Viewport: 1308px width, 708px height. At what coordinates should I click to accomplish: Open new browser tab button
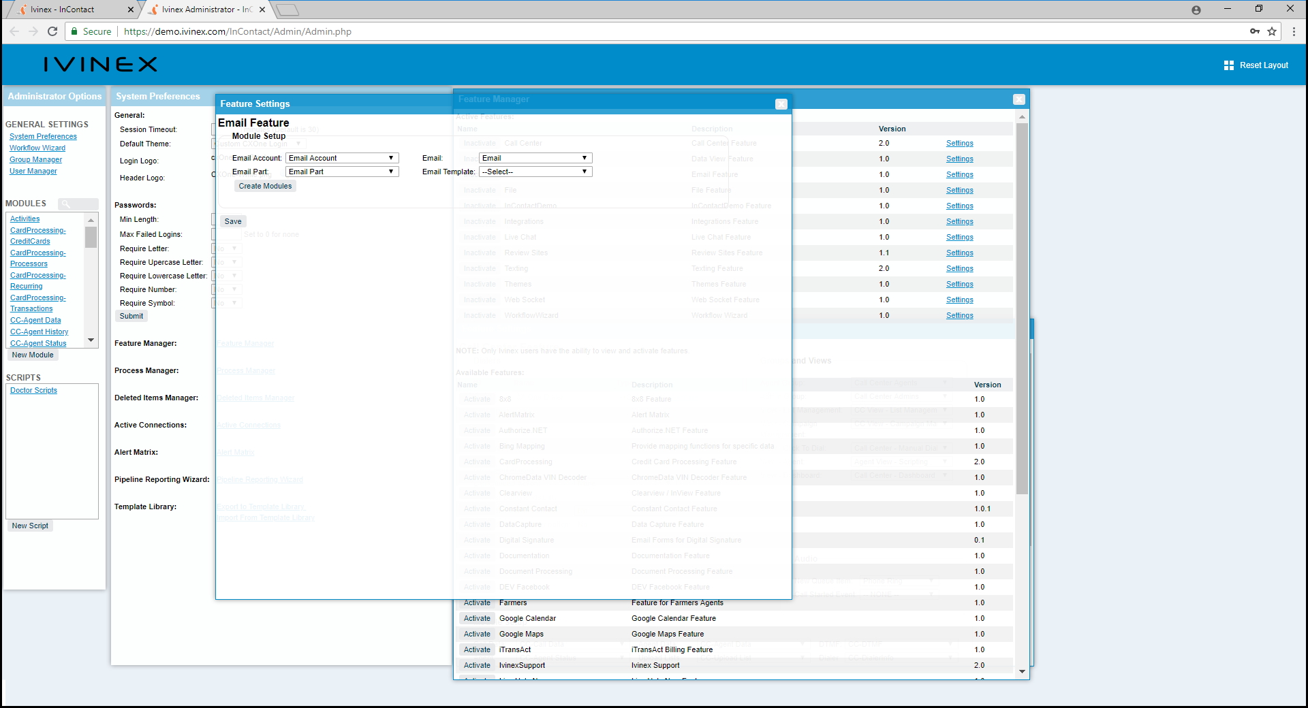[287, 10]
